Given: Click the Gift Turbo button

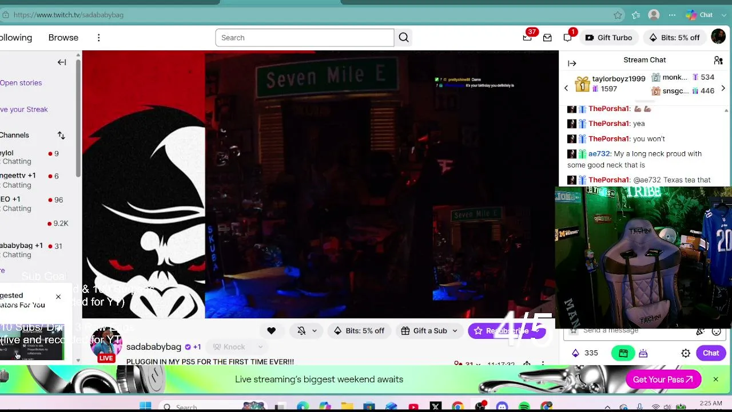Looking at the screenshot, I should tap(608, 38).
